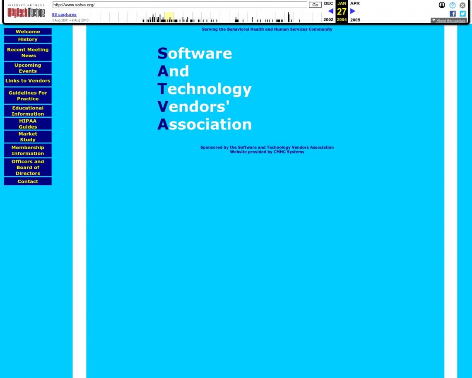Expand About this capture
Screen dimensions: 472x378
point(448,20)
